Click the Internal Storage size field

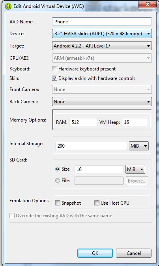pos(91,146)
